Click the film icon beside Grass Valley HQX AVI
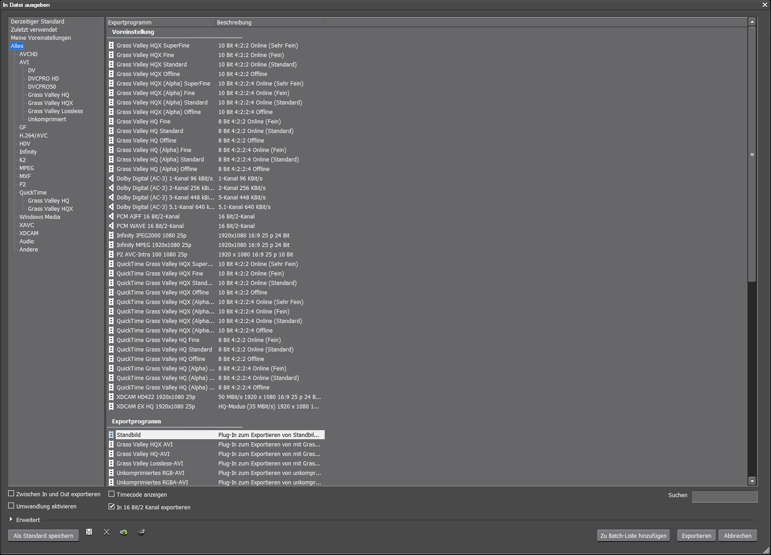The height and width of the screenshot is (555, 771). point(111,444)
